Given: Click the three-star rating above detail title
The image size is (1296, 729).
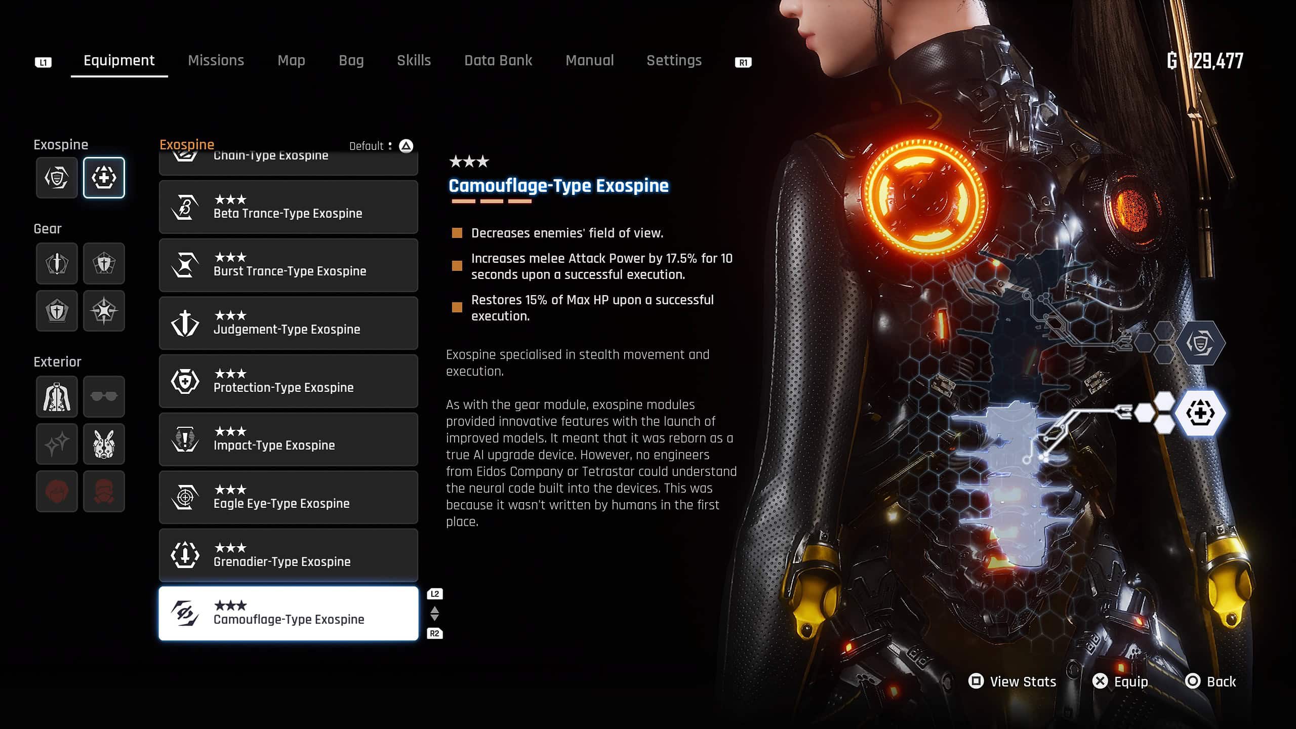Looking at the screenshot, I should coord(469,161).
